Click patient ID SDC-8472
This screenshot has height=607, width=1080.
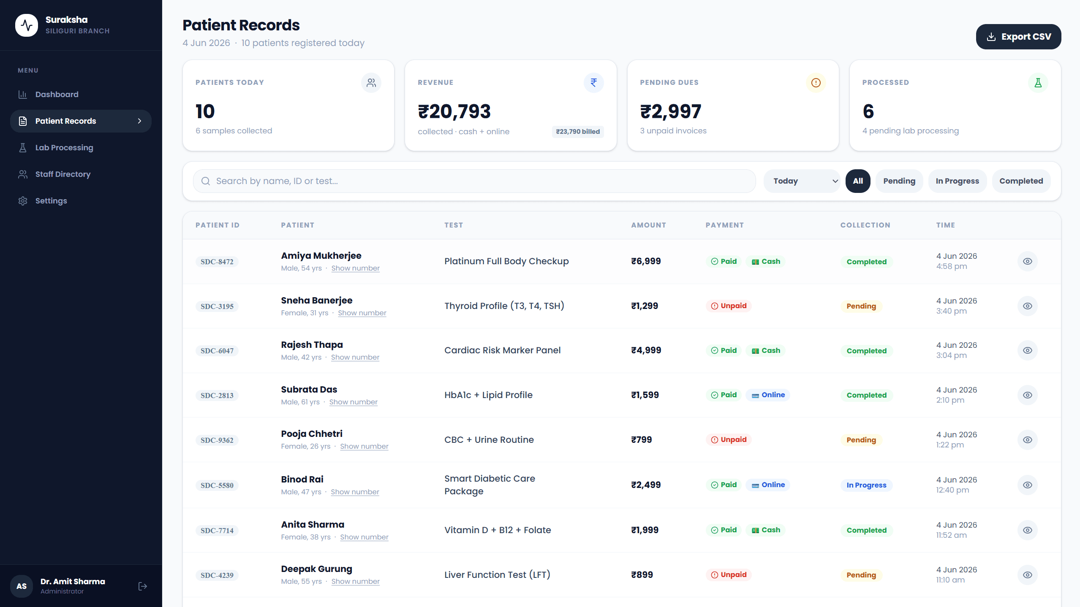[217, 262]
